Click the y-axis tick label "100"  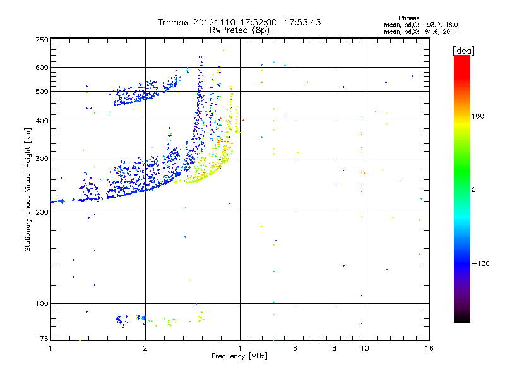click(x=42, y=304)
